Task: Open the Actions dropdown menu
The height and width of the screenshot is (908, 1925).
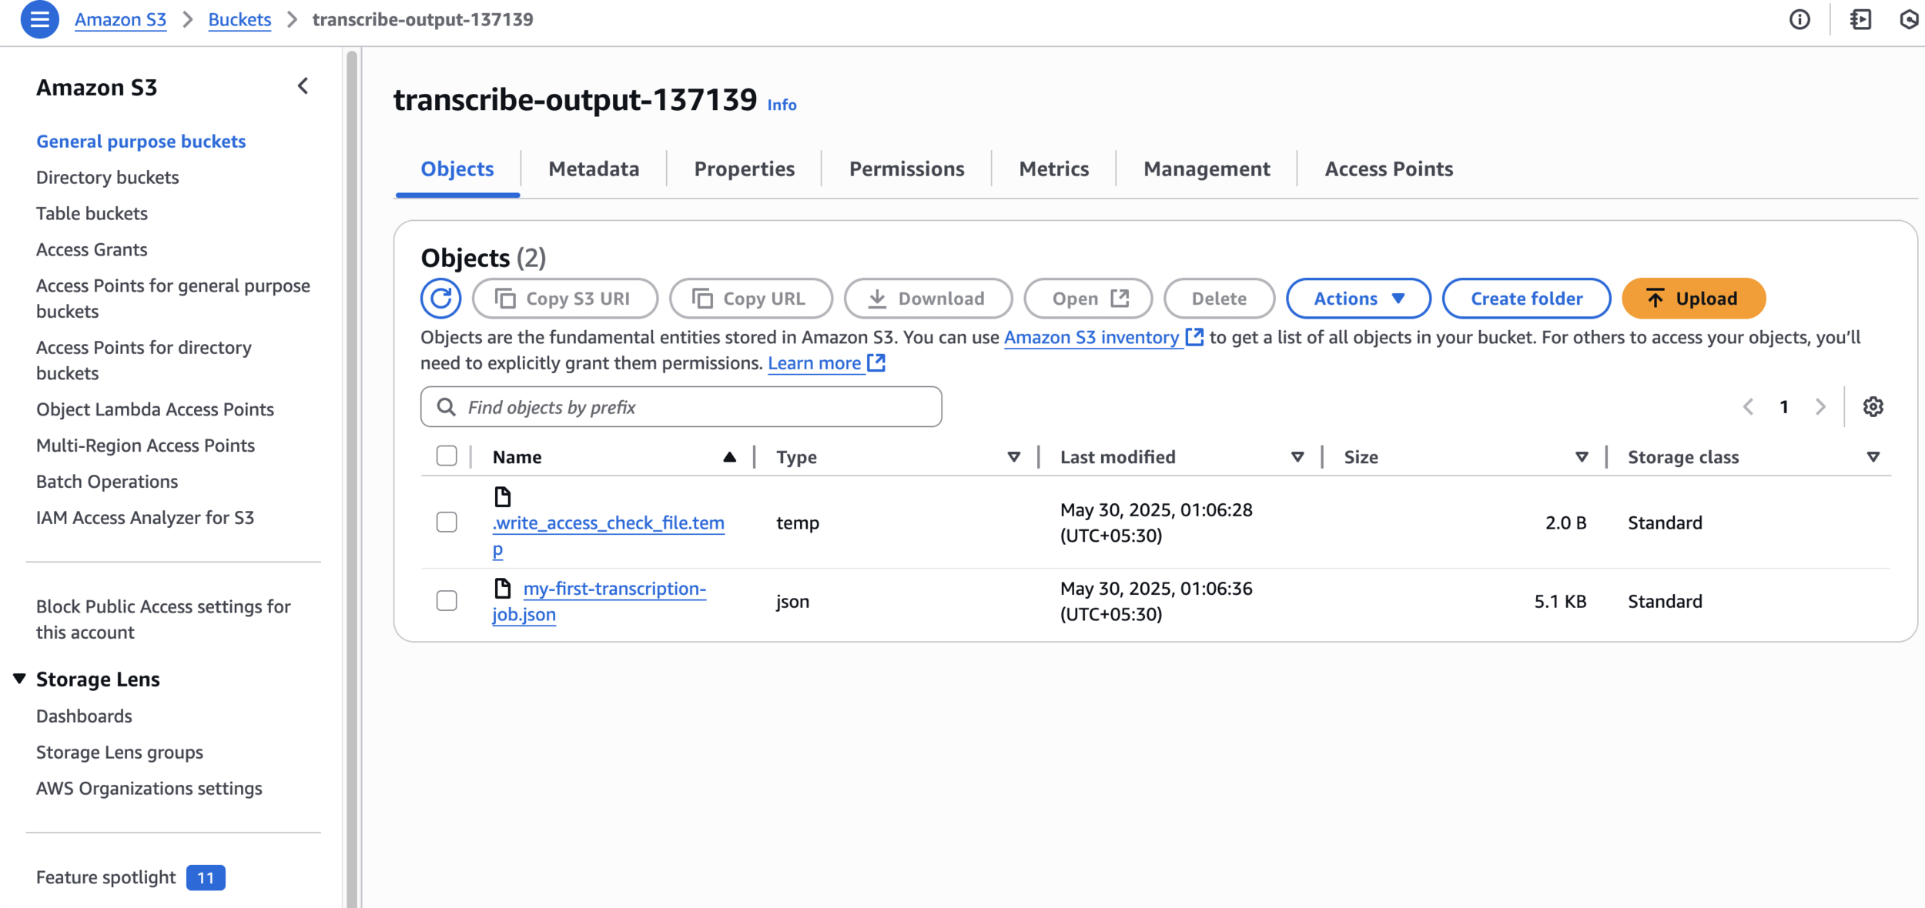Action: click(x=1358, y=299)
